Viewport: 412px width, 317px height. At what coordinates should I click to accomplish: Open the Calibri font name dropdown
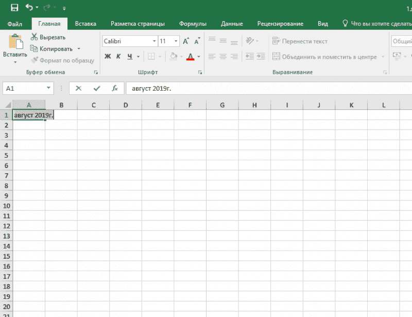[x=154, y=41]
